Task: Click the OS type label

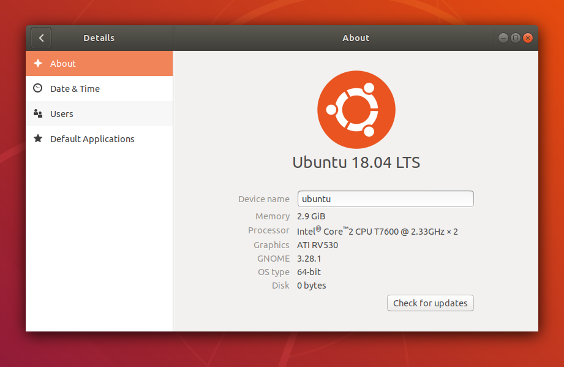Action: point(274,273)
